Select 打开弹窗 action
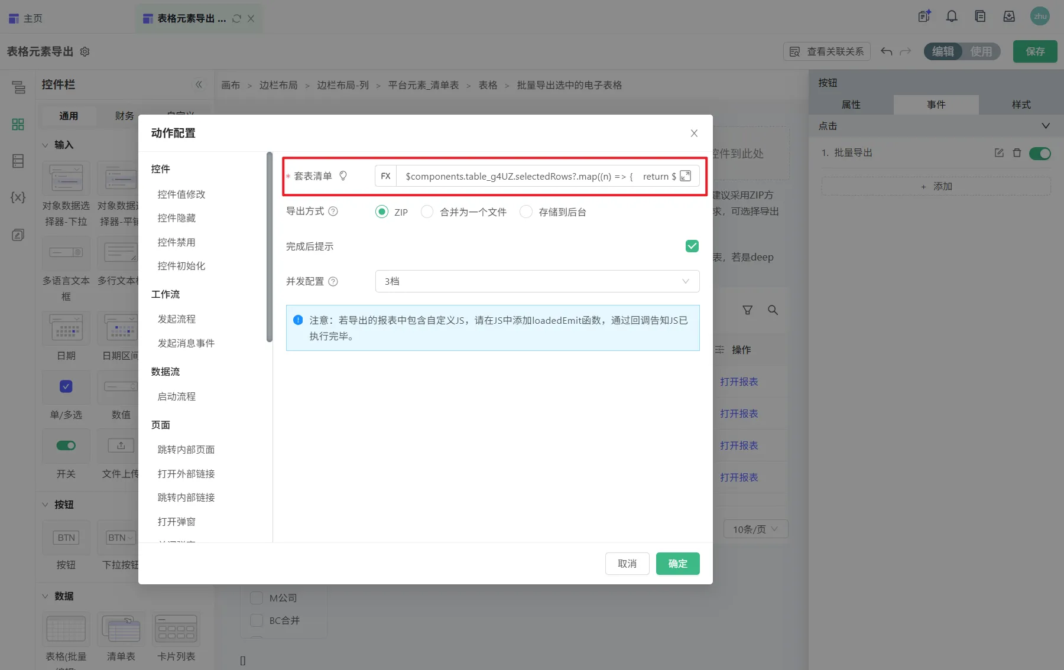 [177, 522]
